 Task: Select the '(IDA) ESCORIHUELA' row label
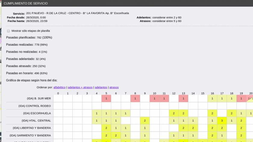pyautogui.click(x=37, y=113)
